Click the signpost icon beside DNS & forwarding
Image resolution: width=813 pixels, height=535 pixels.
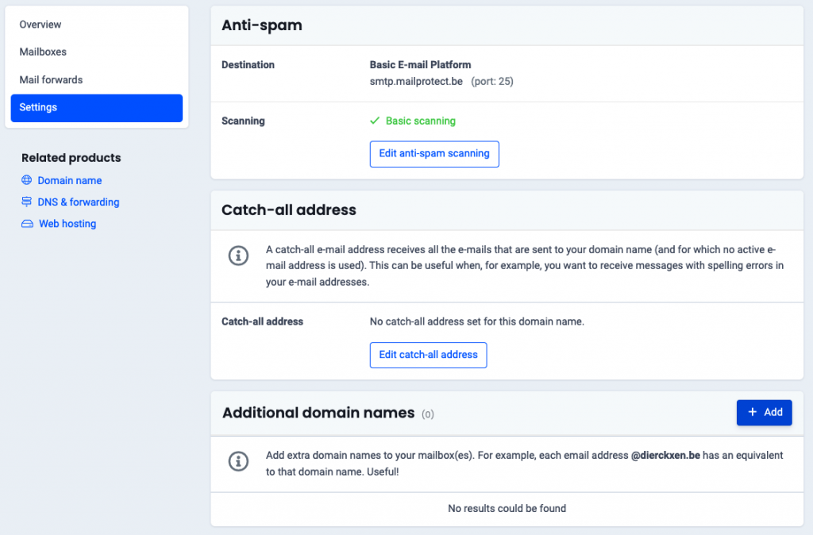point(26,202)
